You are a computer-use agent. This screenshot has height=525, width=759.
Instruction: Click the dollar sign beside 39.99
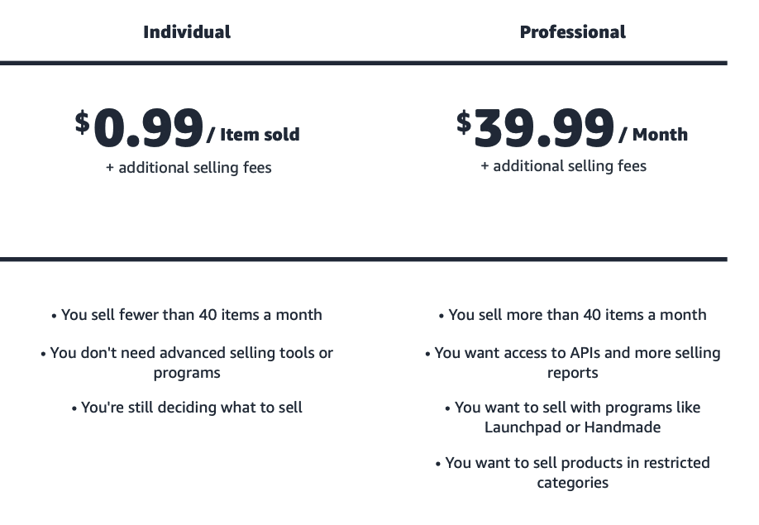[x=464, y=122]
